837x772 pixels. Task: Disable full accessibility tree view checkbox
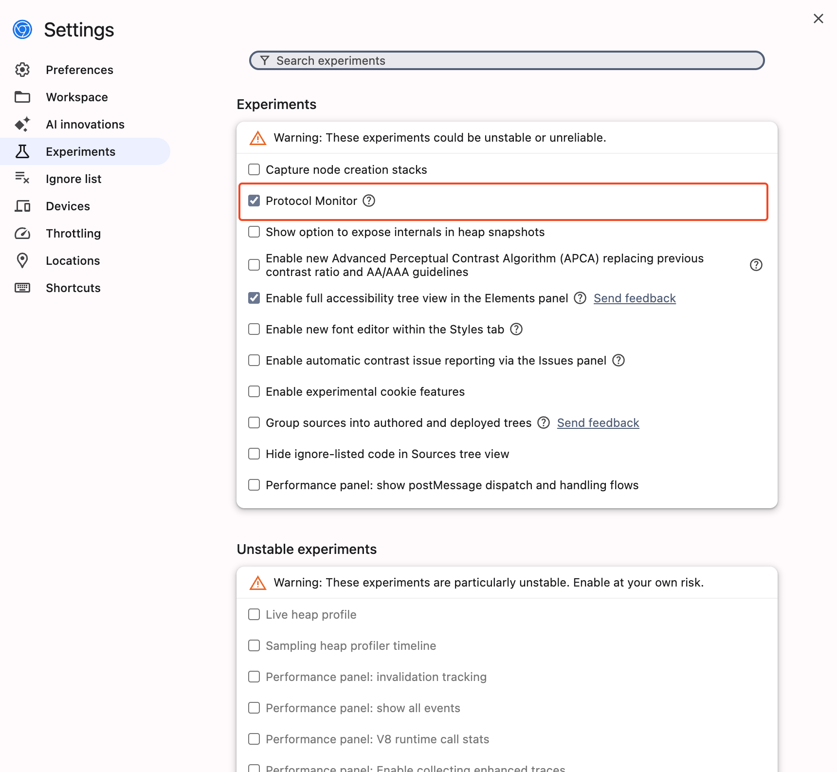[254, 298]
